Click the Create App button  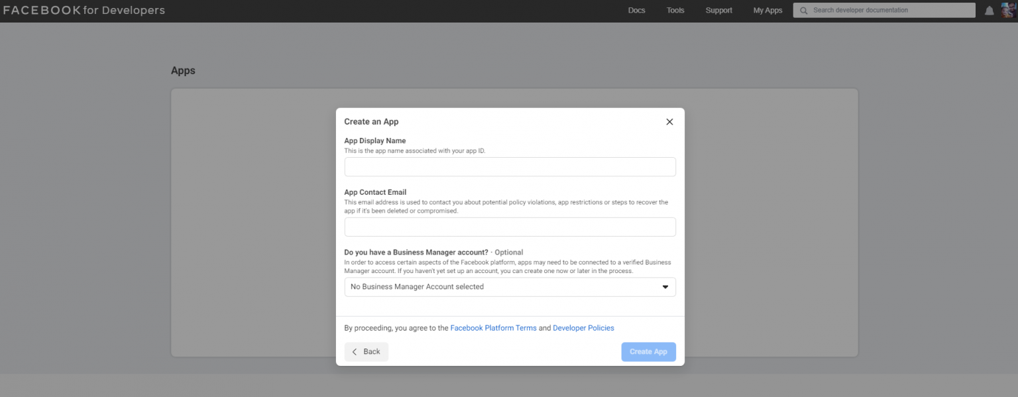[648, 351]
